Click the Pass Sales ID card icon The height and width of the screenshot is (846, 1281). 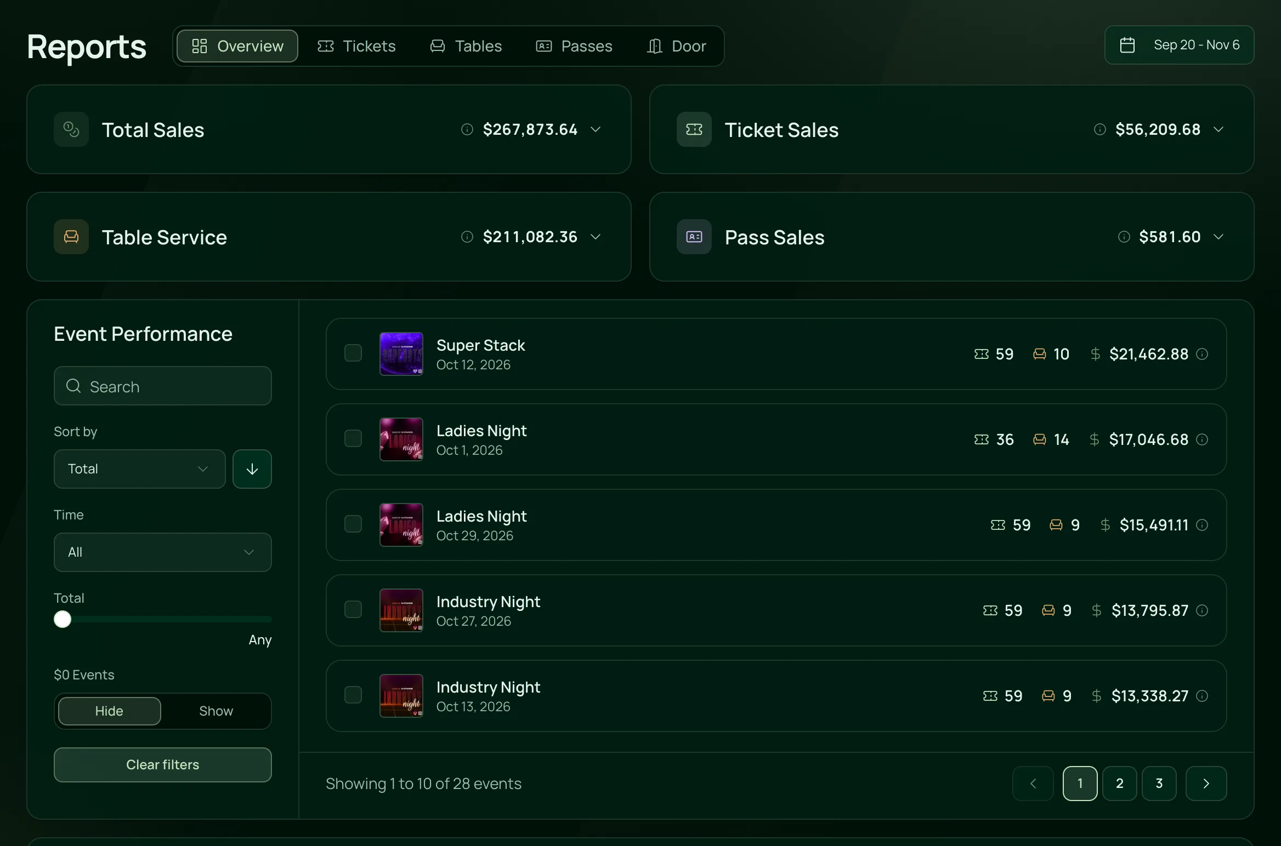point(694,237)
